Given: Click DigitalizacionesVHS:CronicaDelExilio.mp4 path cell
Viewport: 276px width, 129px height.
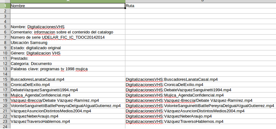Looking at the screenshot, I should pos(201,85).
